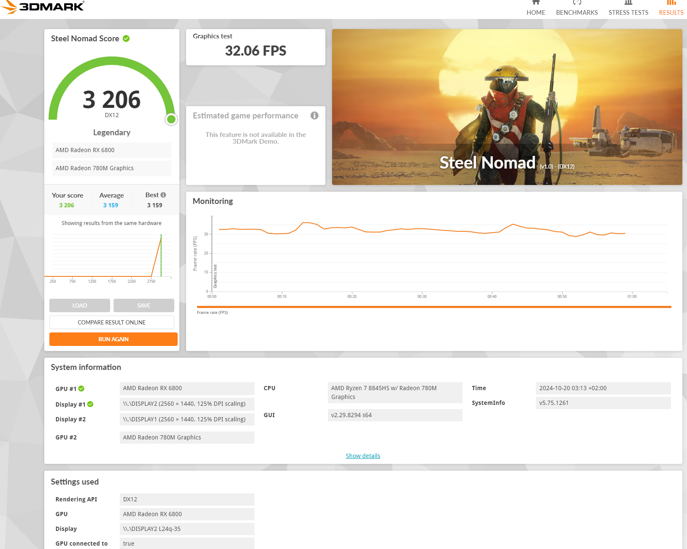Open the STRESS TESTS tab
This screenshot has width=687, height=549.
628,8
